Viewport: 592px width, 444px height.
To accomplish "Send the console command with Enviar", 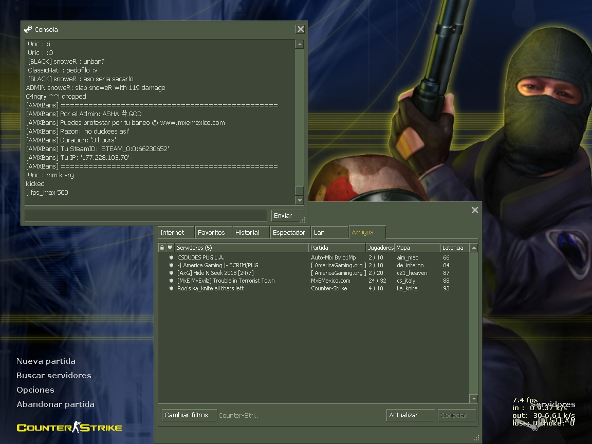I will pyautogui.click(x=287, y=216).
